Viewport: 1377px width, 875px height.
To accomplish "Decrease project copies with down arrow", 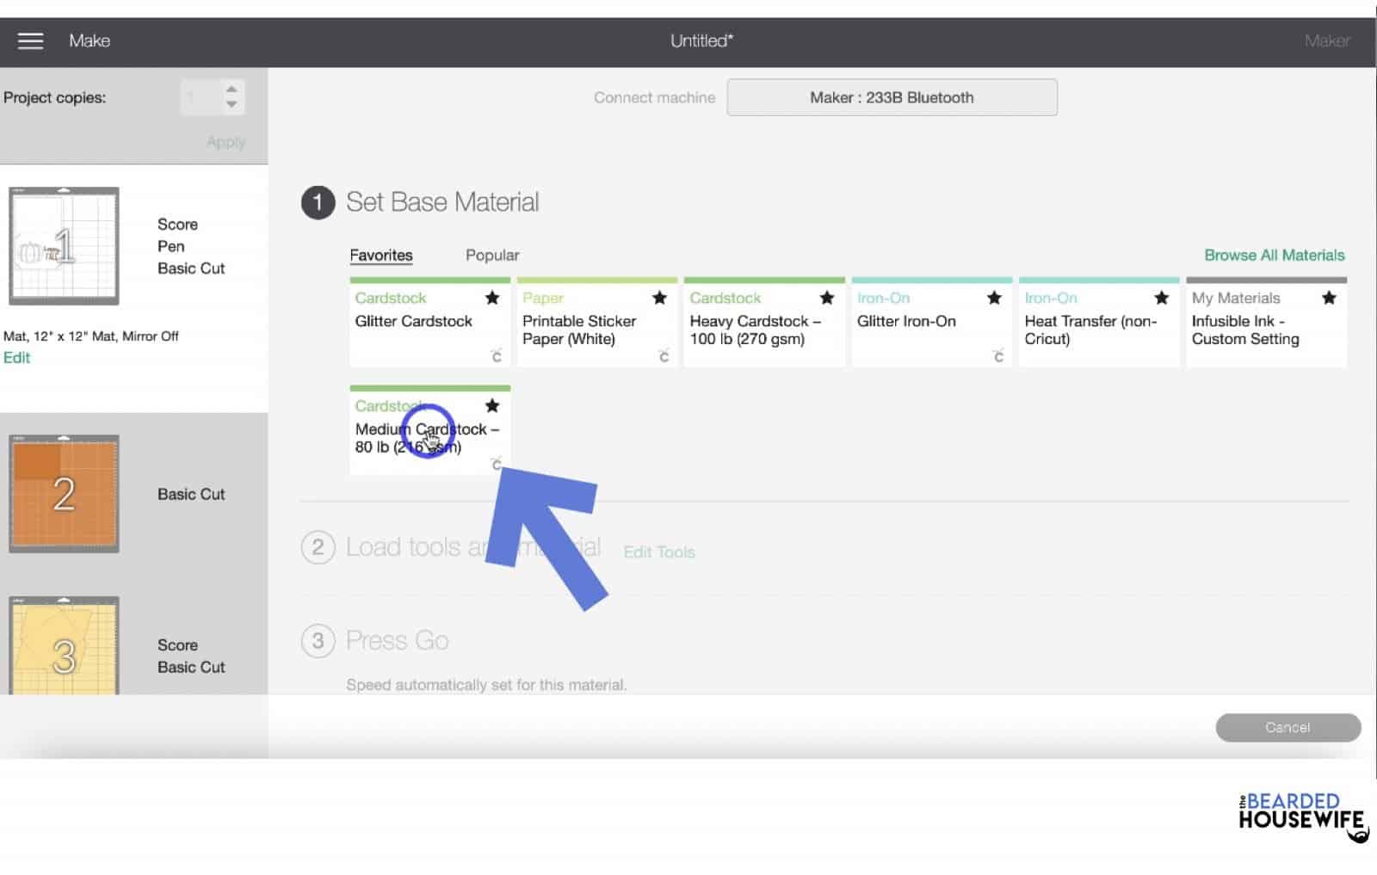I will point(232,105).
